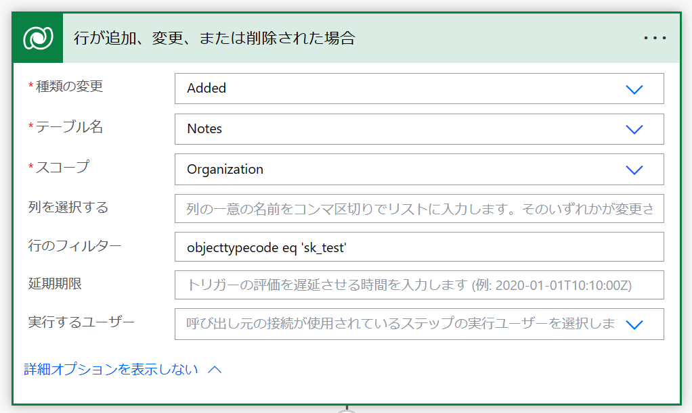
Task: Open the スコープ dropdown showing Organization
Action: [x=419, y=169]
